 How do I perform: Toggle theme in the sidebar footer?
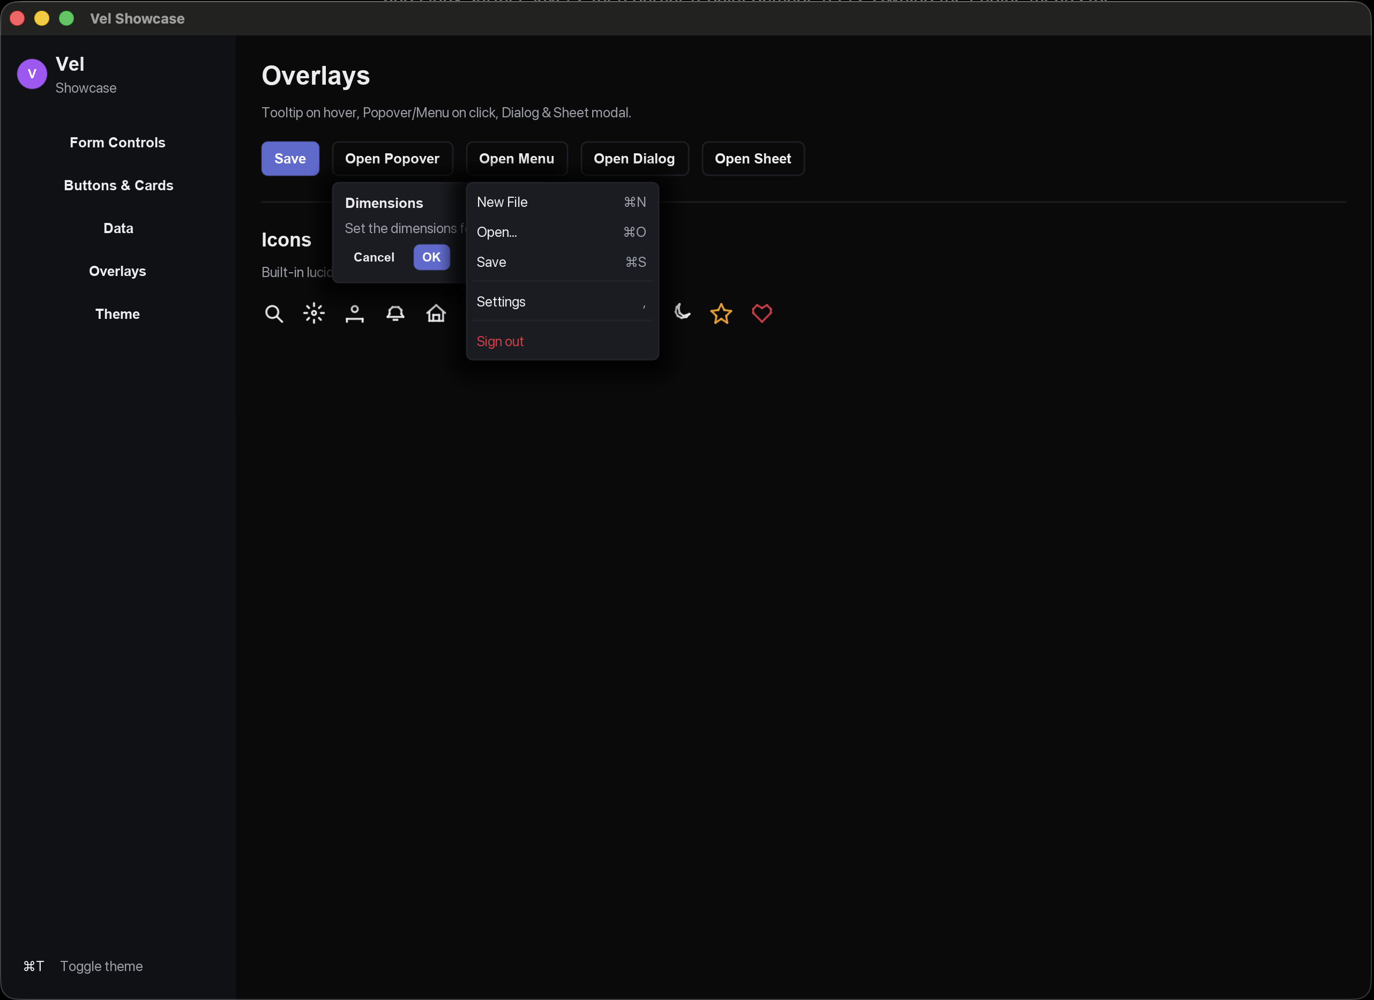101,967
